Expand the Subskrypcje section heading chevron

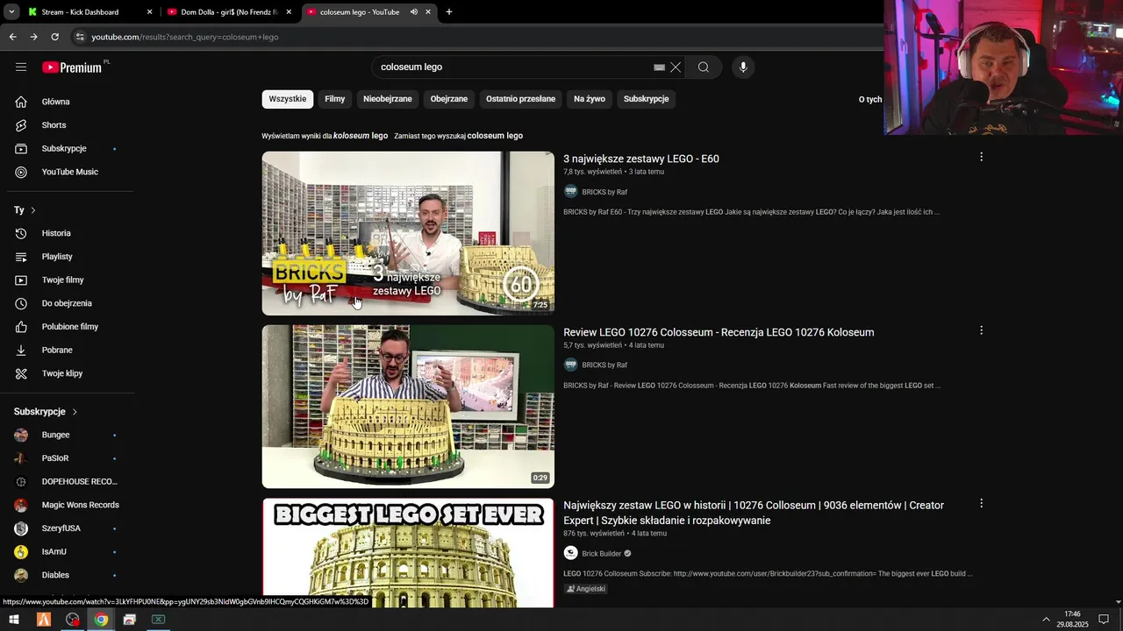coord(75,412)
